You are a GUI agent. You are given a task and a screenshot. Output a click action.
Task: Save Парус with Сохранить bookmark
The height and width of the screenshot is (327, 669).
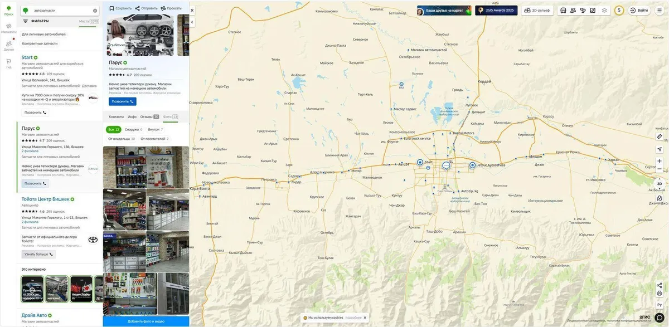tap(120, 8)
